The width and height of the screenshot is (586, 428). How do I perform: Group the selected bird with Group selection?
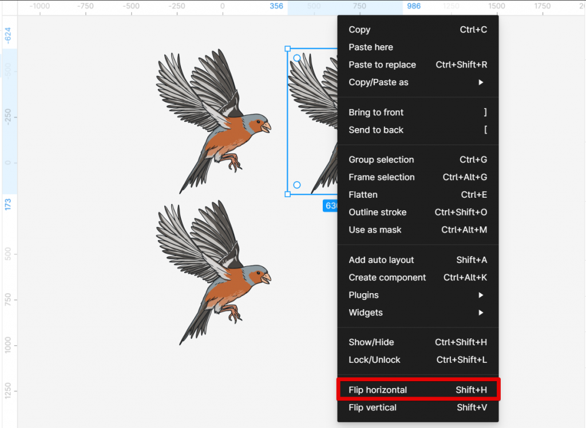click(381, 159)
